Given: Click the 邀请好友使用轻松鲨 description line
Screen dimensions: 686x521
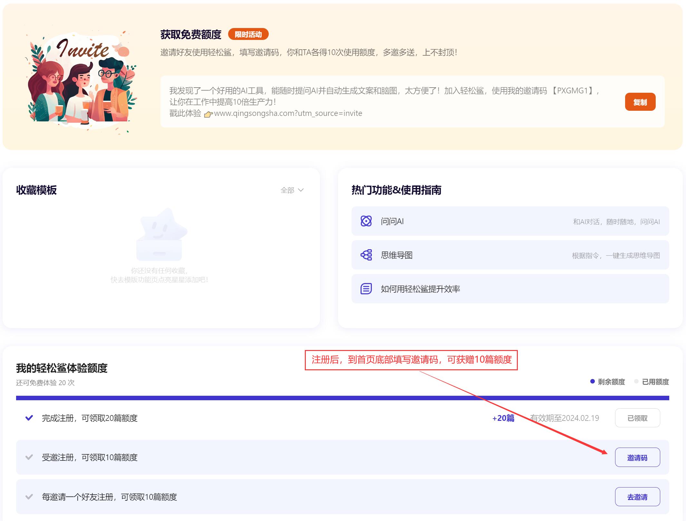Looking at the screenshot, I should (x=309, y=52).
